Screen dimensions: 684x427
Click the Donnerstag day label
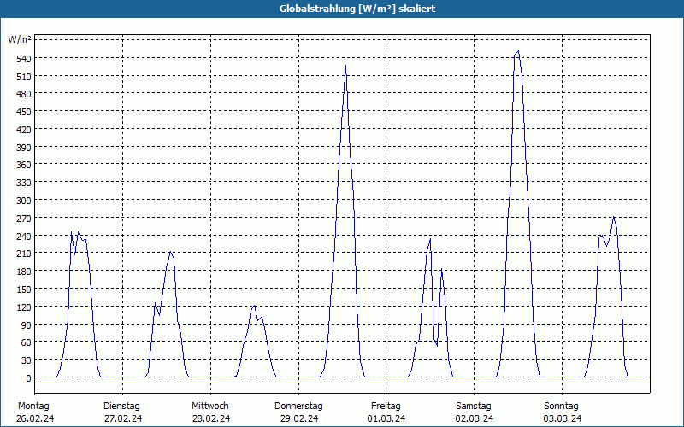click(x=298, y=406)
